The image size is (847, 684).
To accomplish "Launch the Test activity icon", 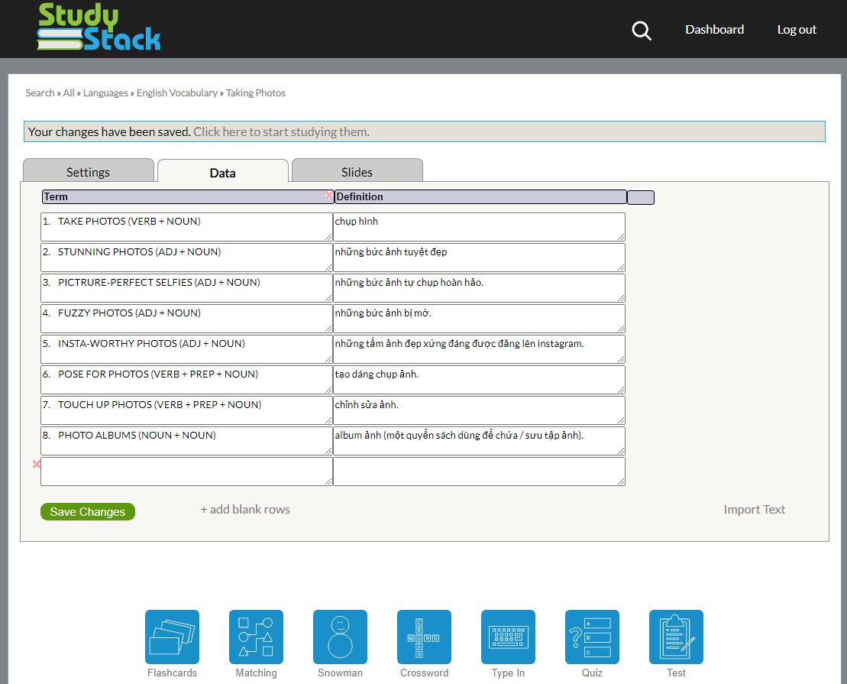I will (x=676, y=637).
